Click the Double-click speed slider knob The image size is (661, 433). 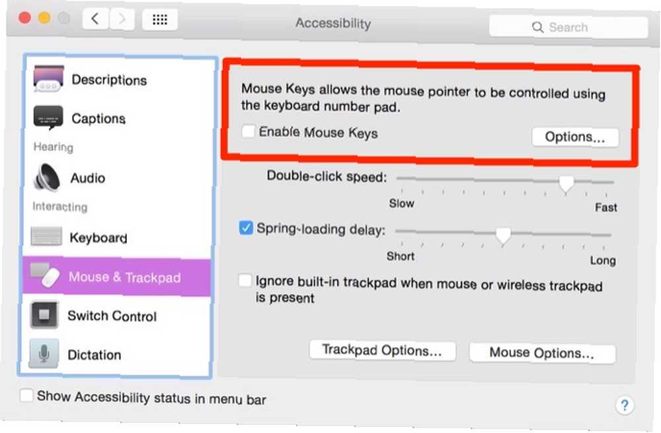click(566, 184)
